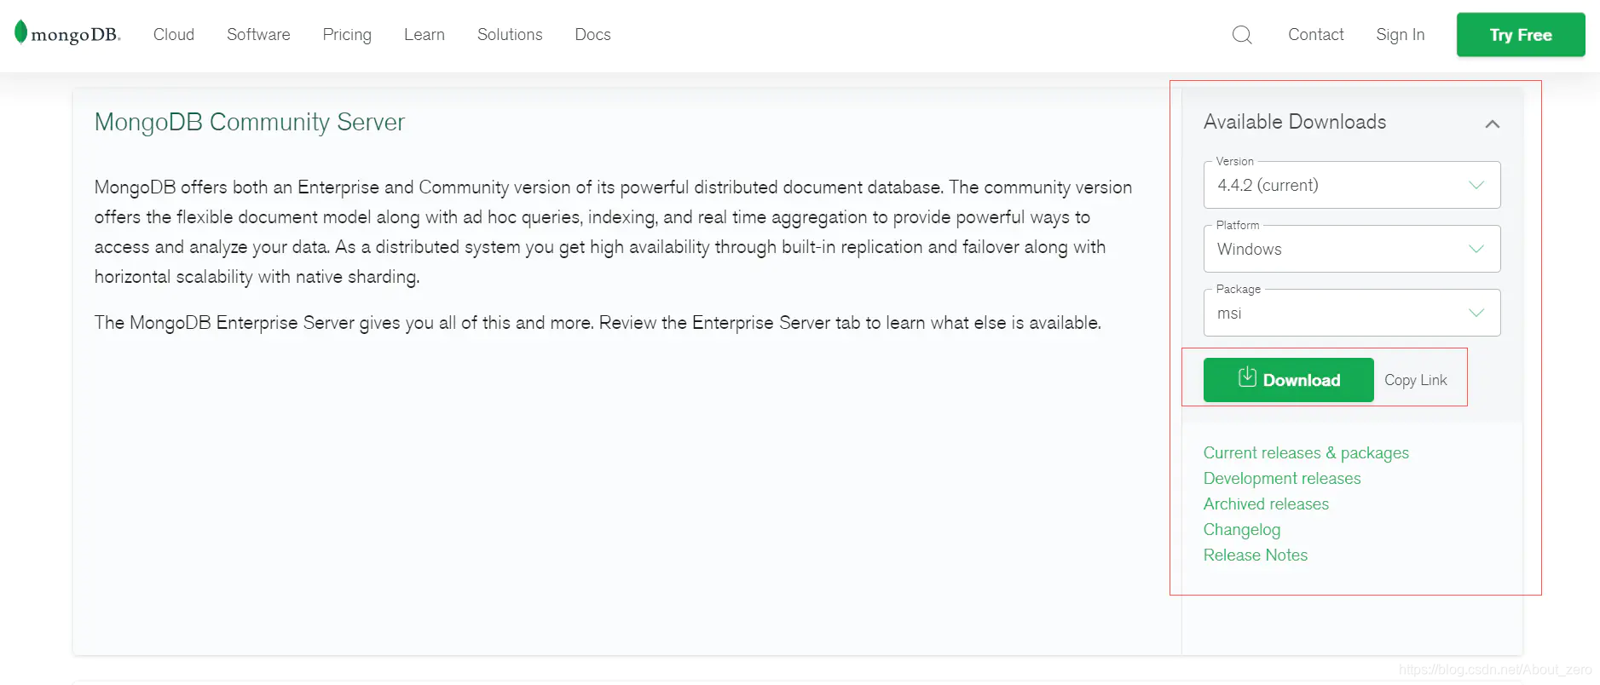Open the Archived releases link

tap(1266, 504)
